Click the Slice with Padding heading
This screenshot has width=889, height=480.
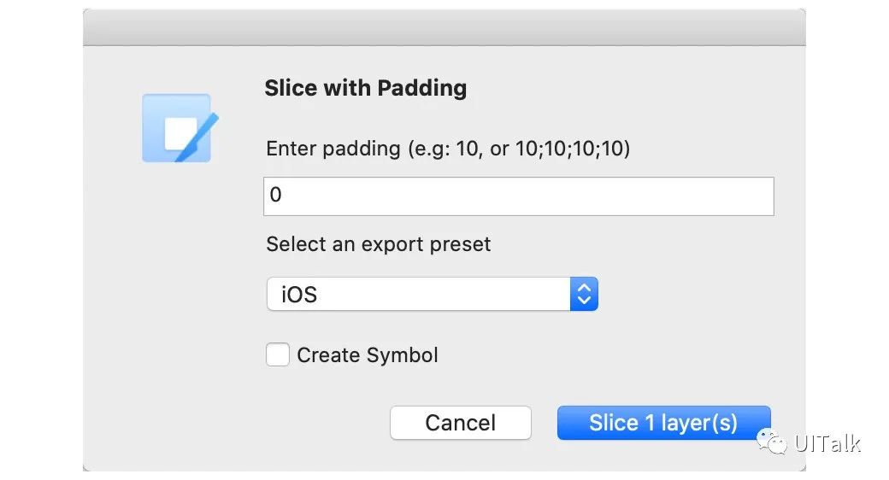tap(366, 89)
